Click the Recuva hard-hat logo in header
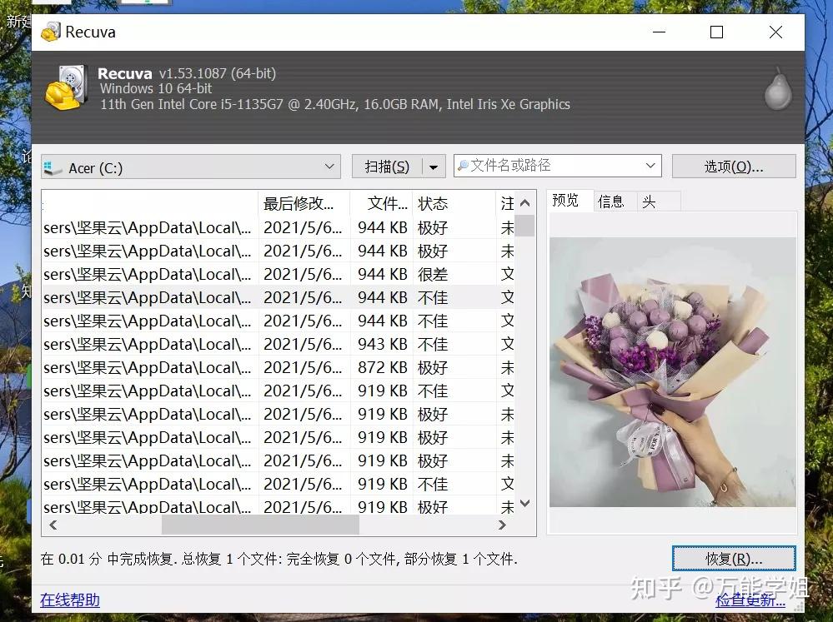The height and width of the screenshot is (622, 833). point(67,87)
